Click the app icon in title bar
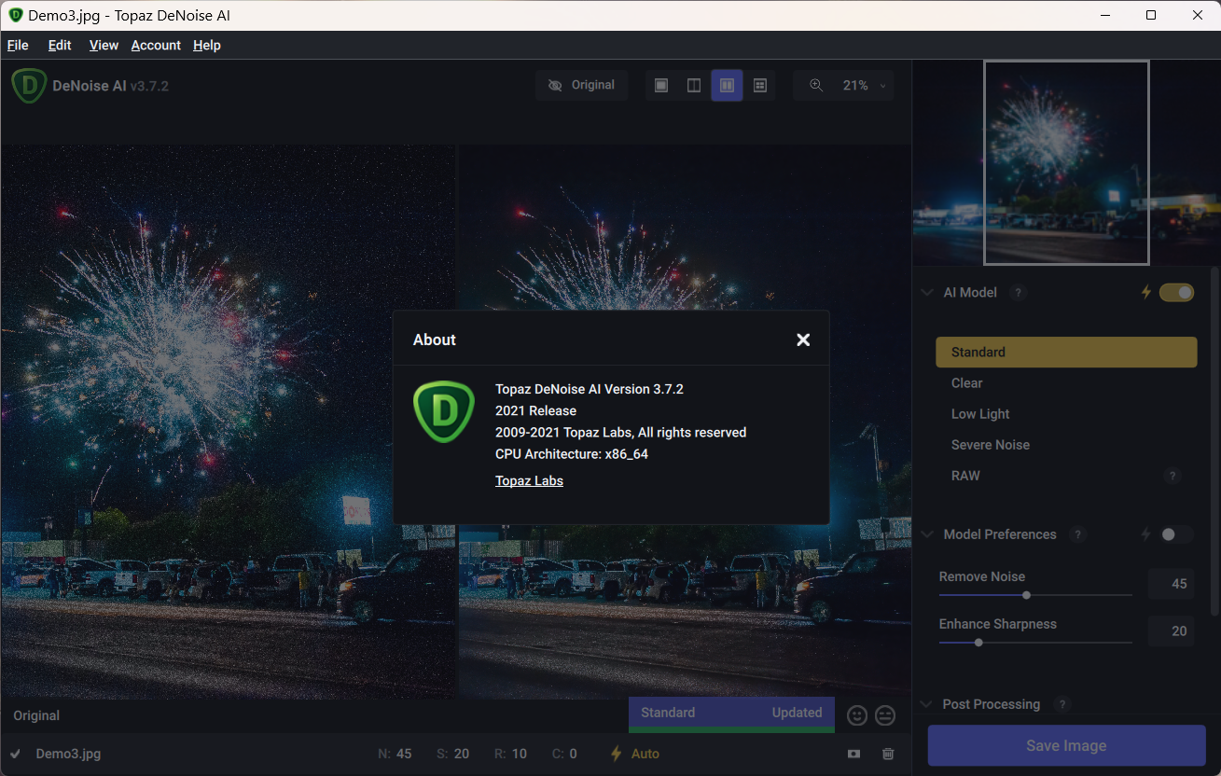Viewport: 1221px width, 776px height. [16, 15]
